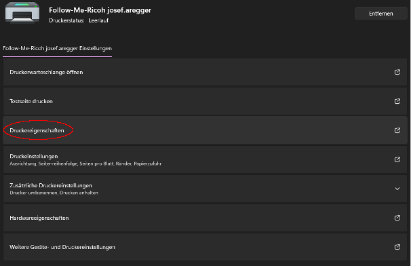Select the Follow-Me-Ricoh josef.aregger Einstellungen tab
Screen dimensions: 411x266
[58, 49]
